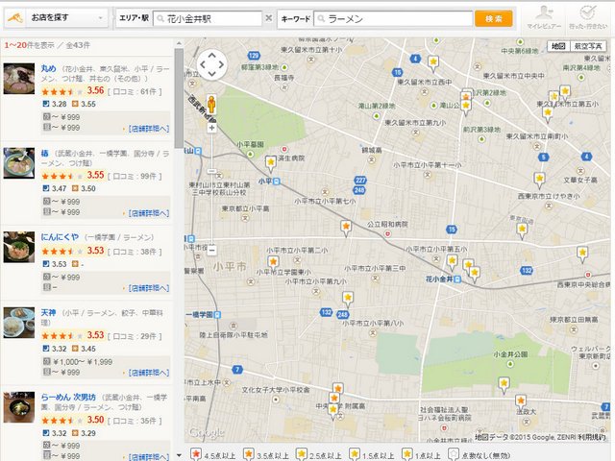
Task: Select the Street View pegman icon
Action: 211,105
